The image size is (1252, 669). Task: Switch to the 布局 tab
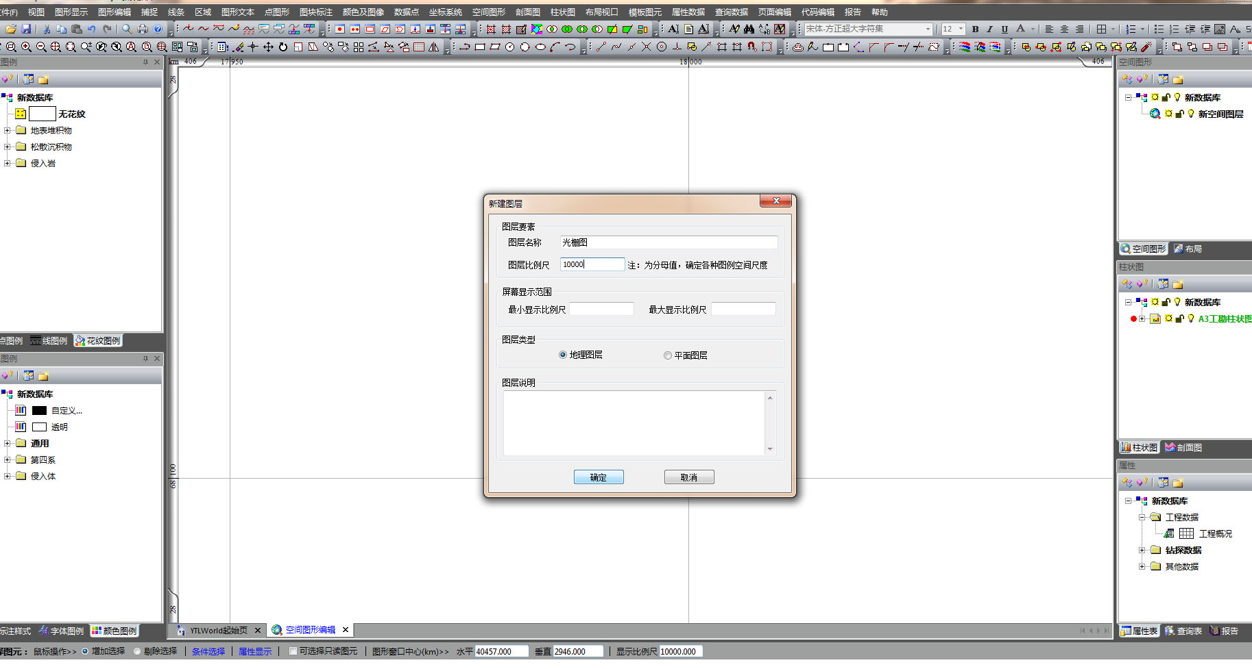coord(1188,249)
